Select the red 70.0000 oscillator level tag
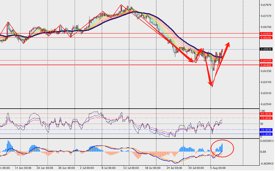 (266, 118)
